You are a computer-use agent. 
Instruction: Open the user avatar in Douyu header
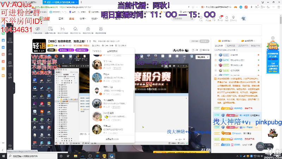pyautogui.click(x=244, y=18)
